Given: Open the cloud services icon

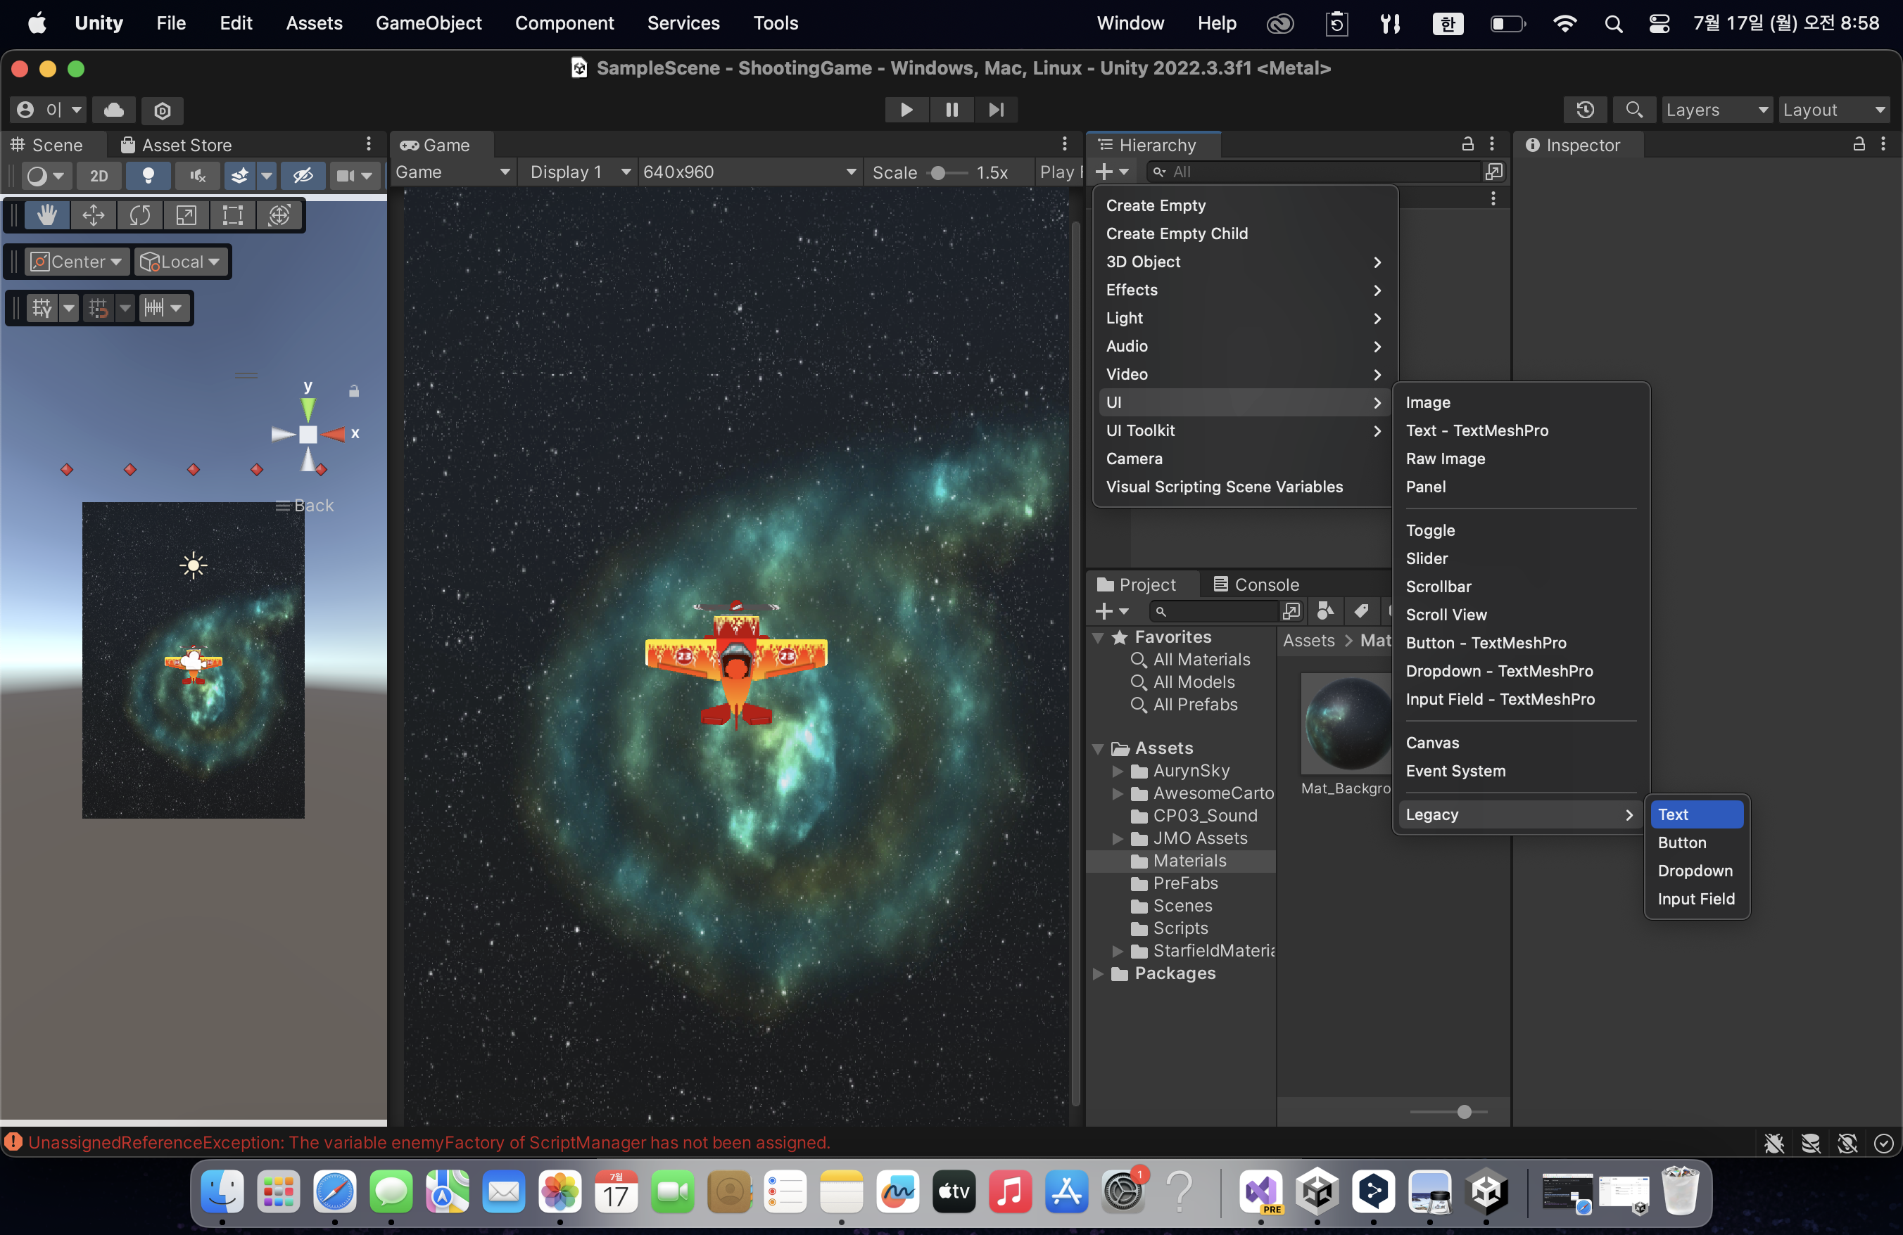Looking at the screenshot, I should click(x=114, y=110).
